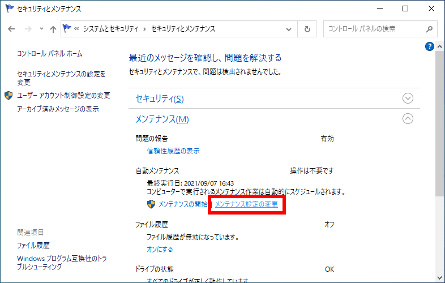
Task: Click the コントロール パネルの検索 search field
Action: tap(374, 29)
